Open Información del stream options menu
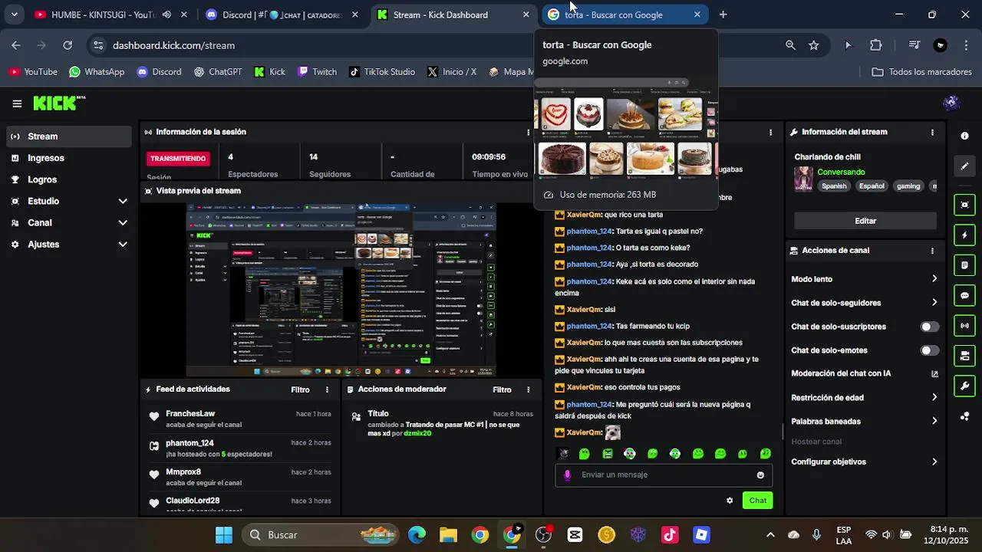This screenshot has width=982, height=552. (x=932, y=132)
